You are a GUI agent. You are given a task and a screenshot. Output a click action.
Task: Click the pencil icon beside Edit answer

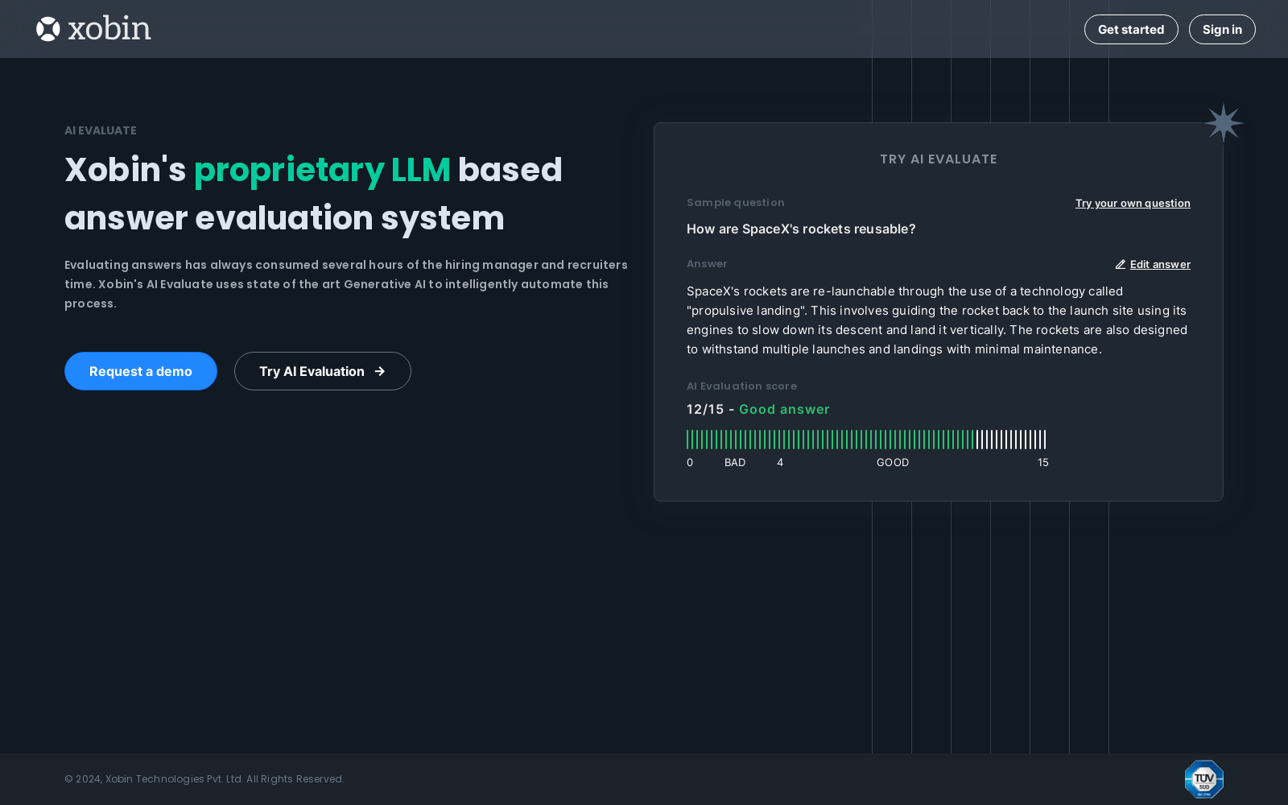pyautogui.click(x=1121, y=264)
